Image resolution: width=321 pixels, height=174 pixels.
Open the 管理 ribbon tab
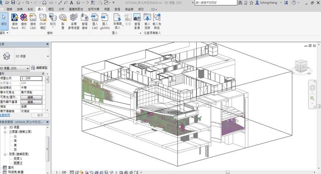[x=117, y=9]
